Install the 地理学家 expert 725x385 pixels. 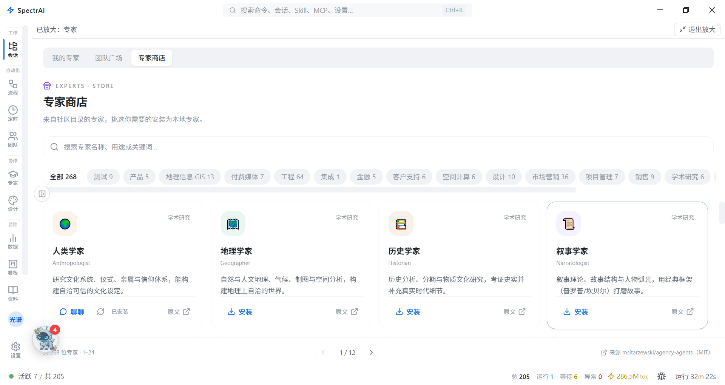(x=240, y=312)
